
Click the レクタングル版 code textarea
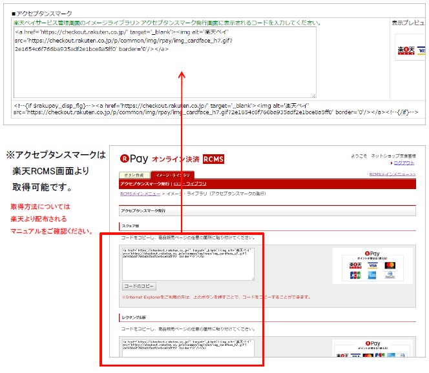tap(188, 348)
